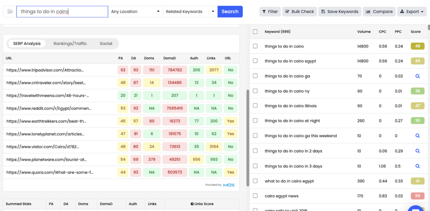The height and width of the screenshot is (211, 430).
Task: Sort keywords by PPC column header
Action: 398,32
